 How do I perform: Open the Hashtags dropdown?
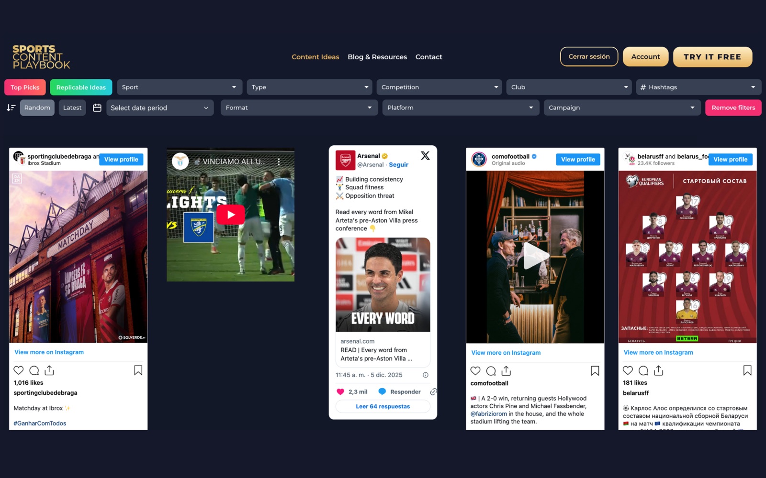point(698,87)
